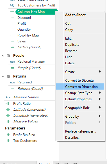Expand the Change Data Type submenu
This screenshot has width=107, height=164.
(x=80, y=93)
